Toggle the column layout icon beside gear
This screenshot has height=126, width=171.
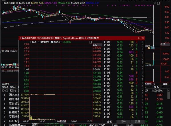[x=7, y=91]
